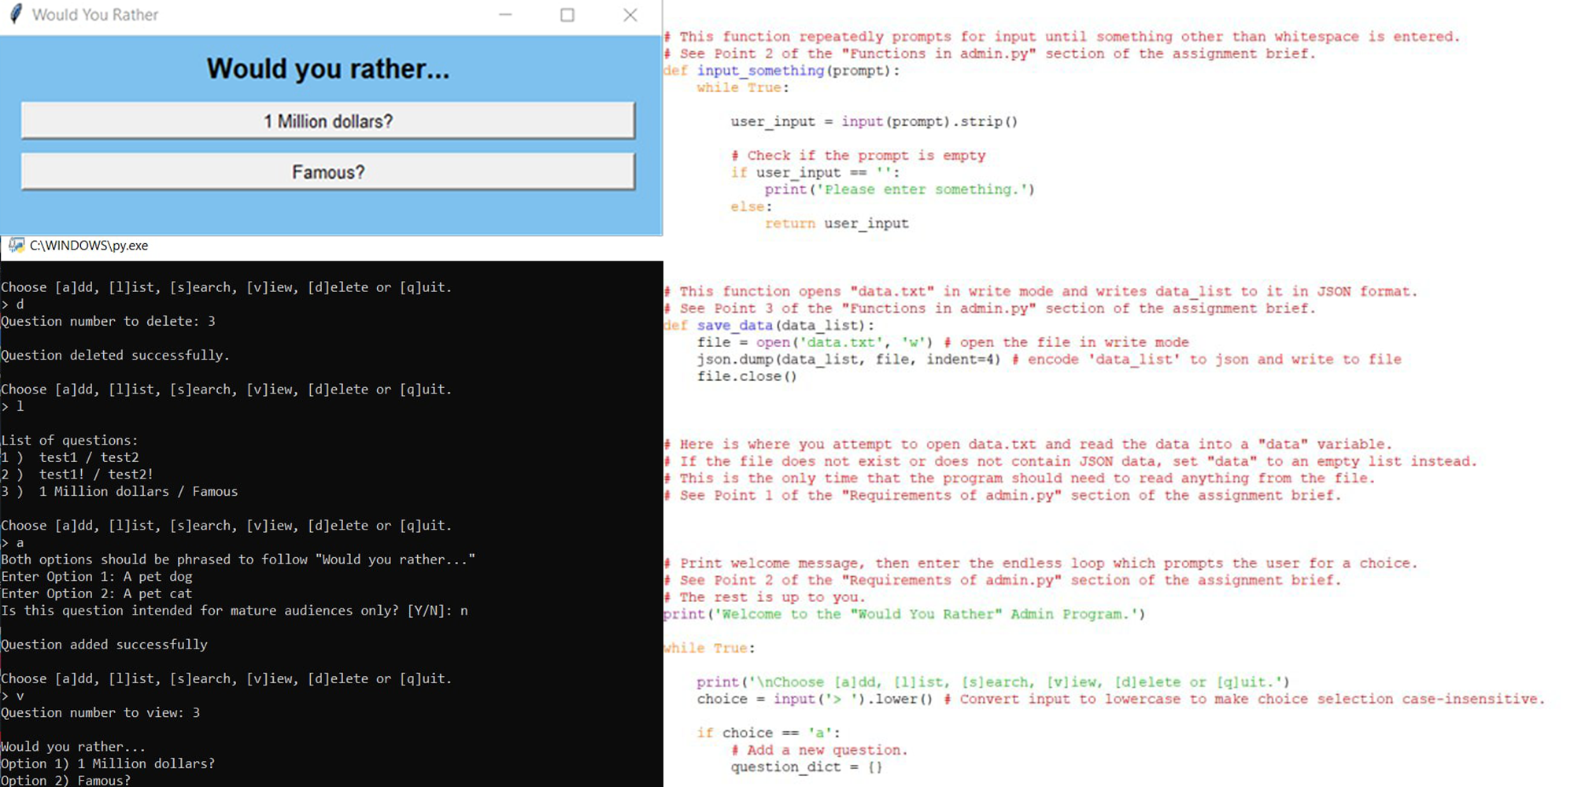The width and height of the screenshot is (1574, 787).
Task: Click "Enter Option 2: A pet cat" line
Action: 97,593
